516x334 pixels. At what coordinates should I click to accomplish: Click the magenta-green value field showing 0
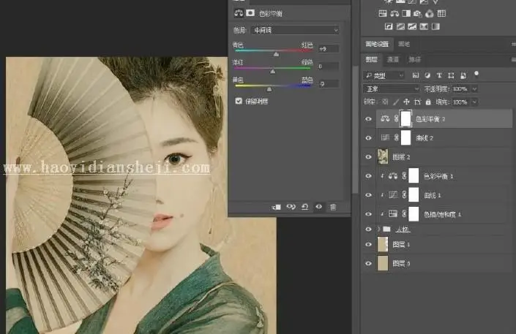[x=329, y=67]
